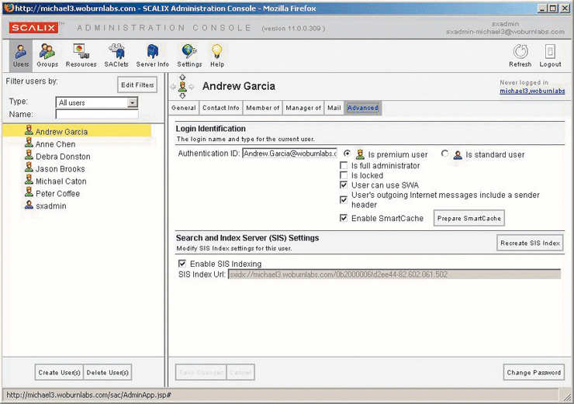Open the Manager of tab
Screen dimensions: 574x404
(303, 108)
